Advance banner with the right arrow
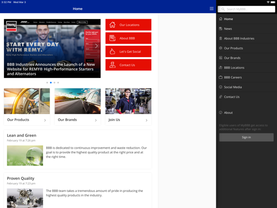Screen dimensions: 277x208 96,46
